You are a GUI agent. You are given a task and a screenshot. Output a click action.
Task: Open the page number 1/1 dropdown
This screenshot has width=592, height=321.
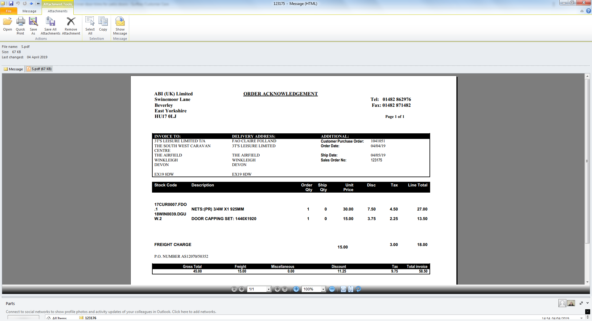(269, 289)
